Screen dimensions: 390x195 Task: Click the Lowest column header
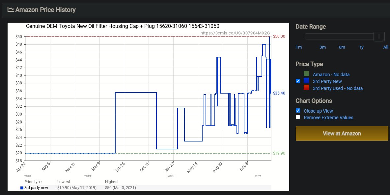click(x=64, y=182)
